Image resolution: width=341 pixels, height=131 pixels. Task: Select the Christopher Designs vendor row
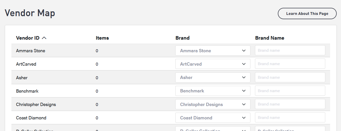[x=36, y=104]
